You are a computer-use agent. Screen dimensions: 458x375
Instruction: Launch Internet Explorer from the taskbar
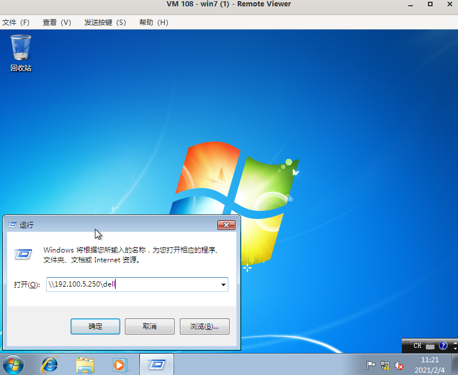(x=50, y=365)
